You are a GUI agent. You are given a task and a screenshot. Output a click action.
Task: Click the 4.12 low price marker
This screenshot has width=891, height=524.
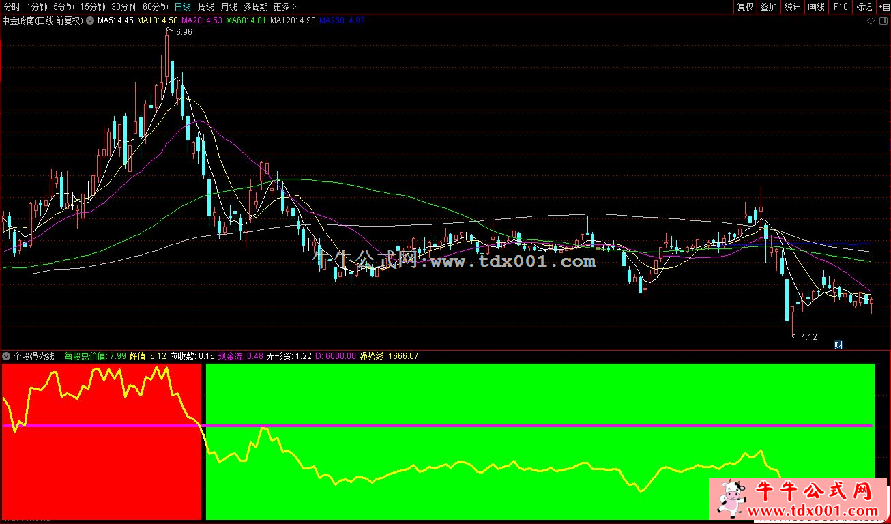tap(808, 337)
